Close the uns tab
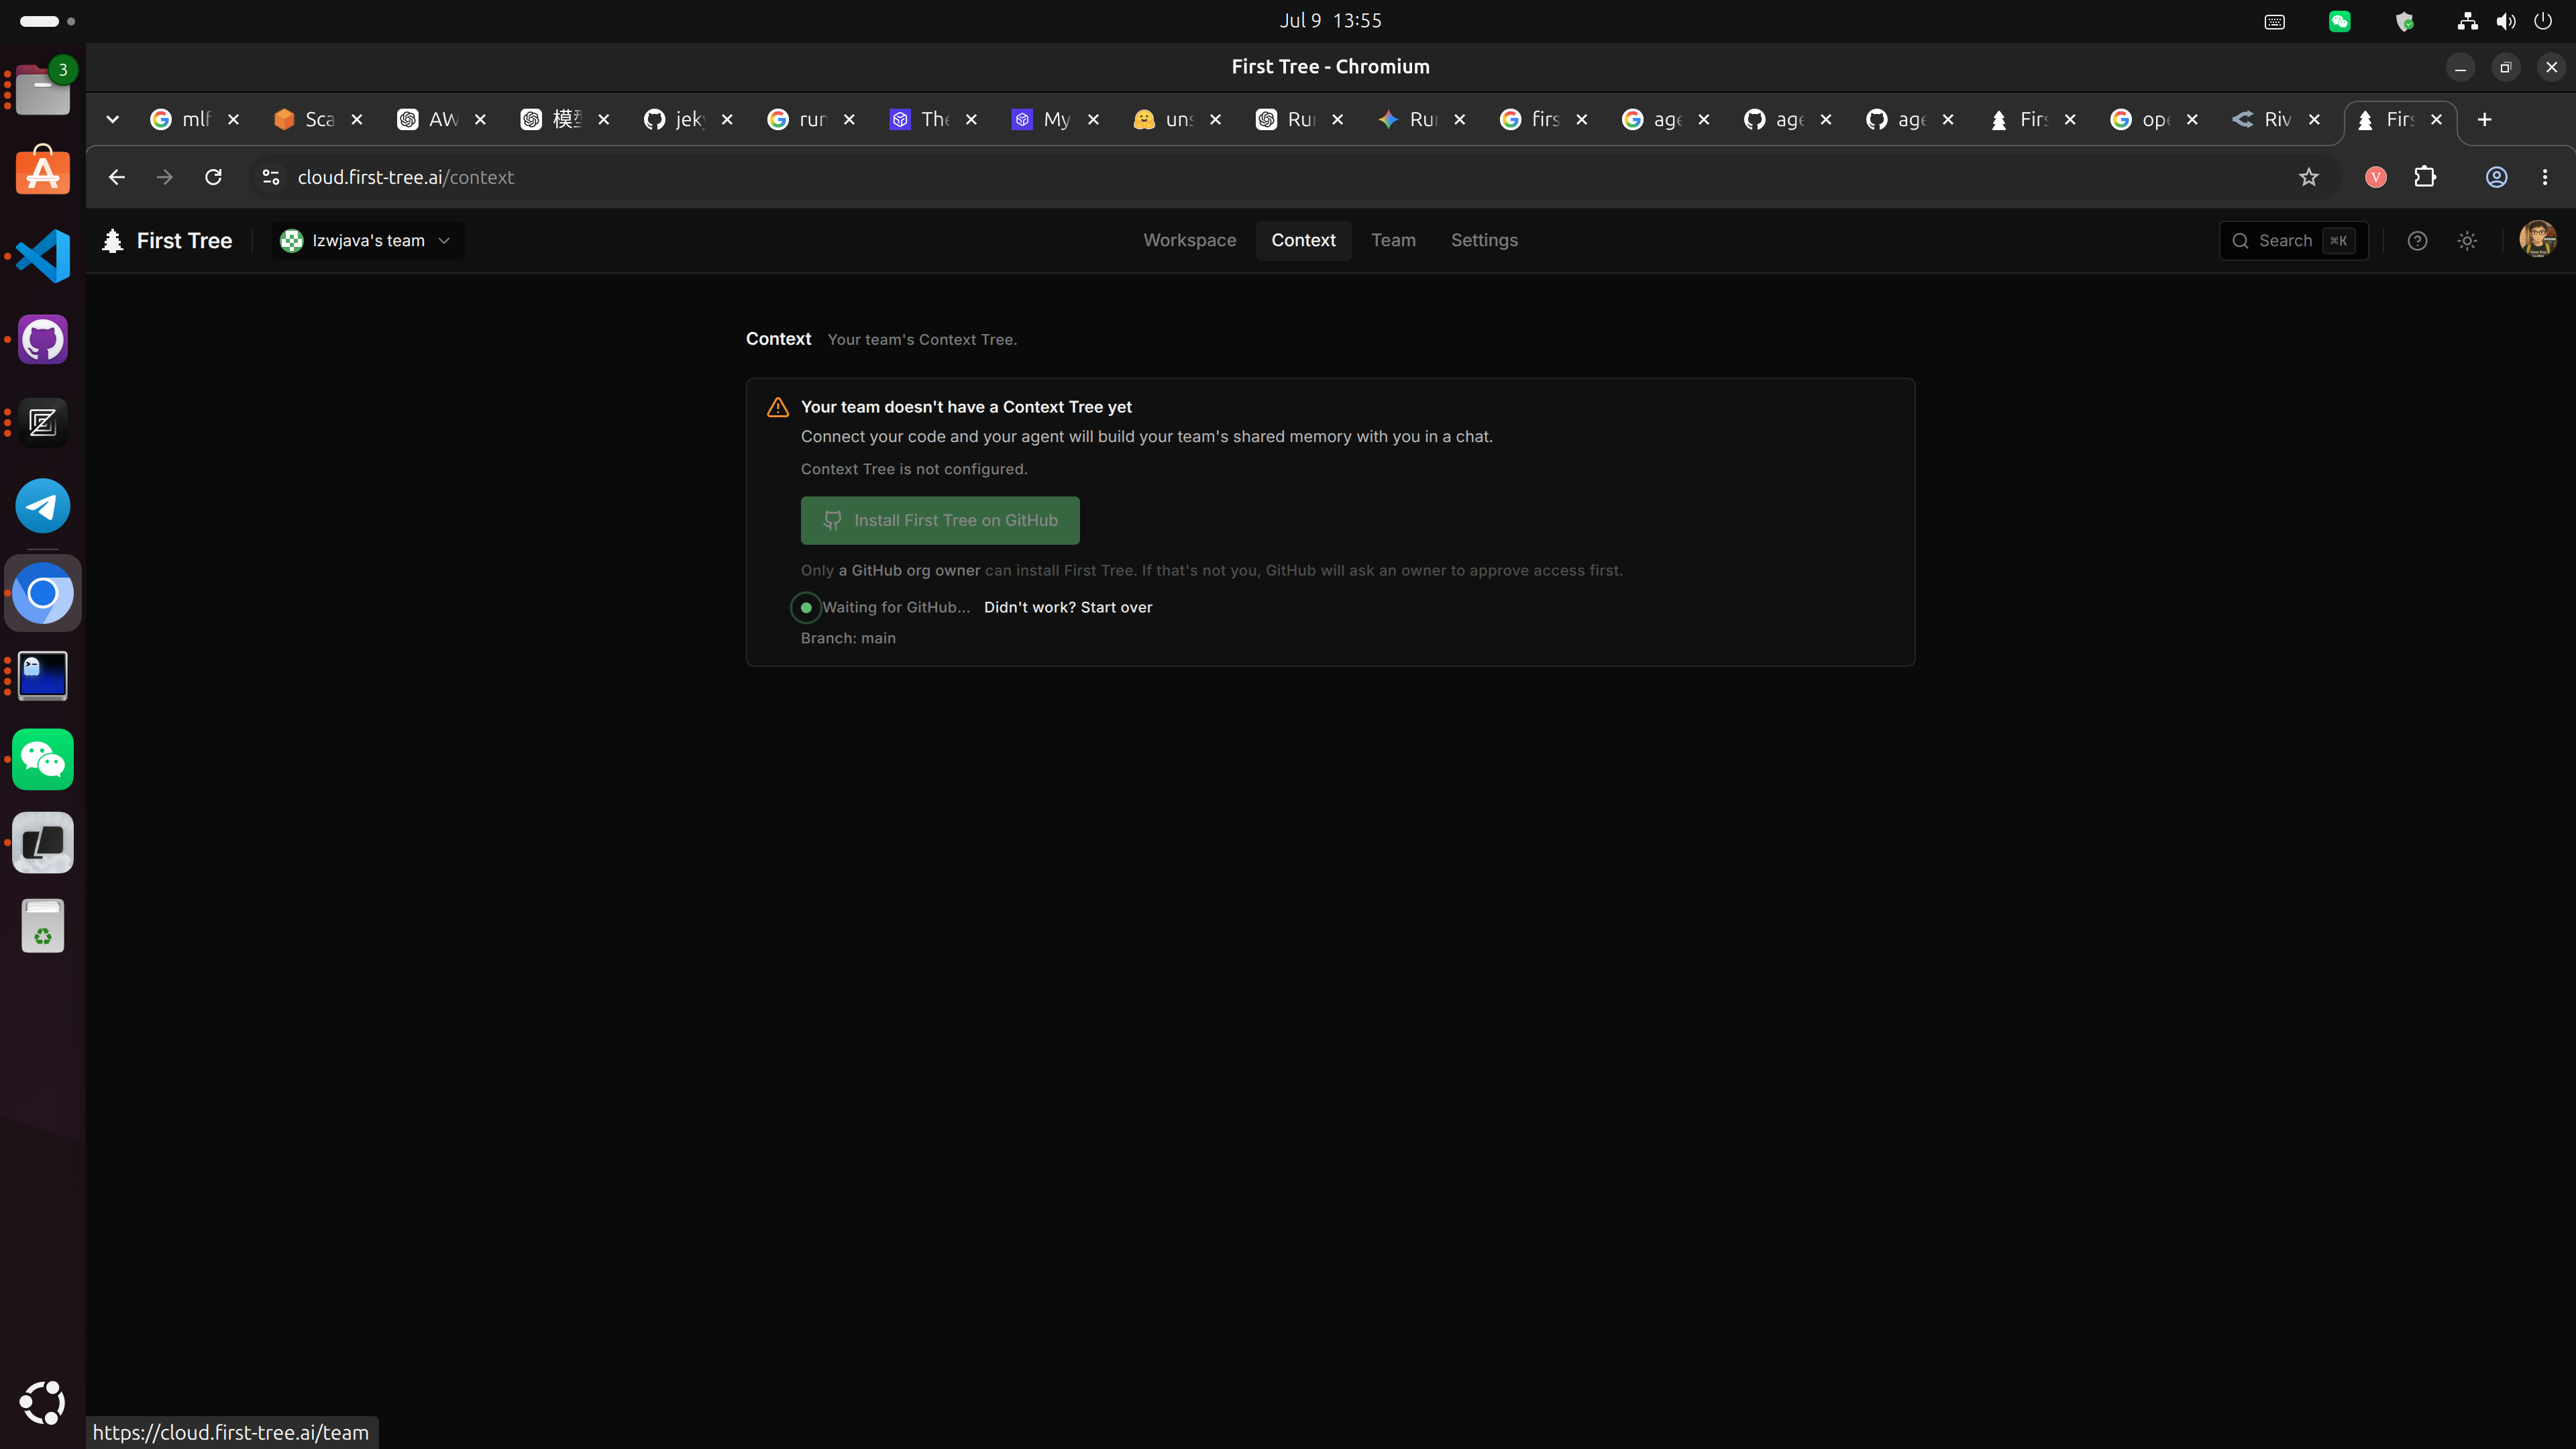 pos(1215,119)
